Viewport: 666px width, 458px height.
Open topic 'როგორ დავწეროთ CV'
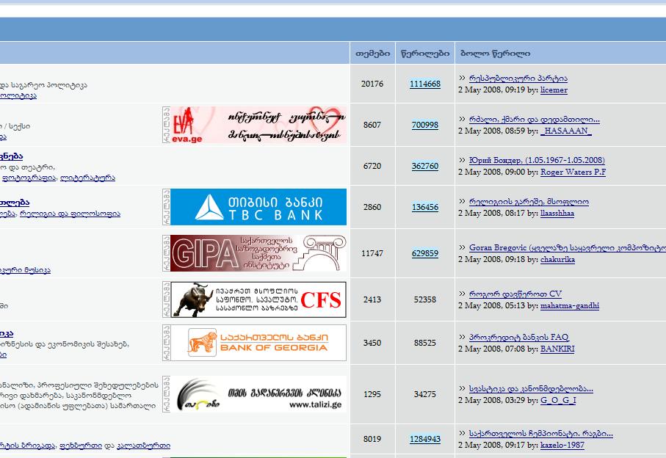coord(515,294)
